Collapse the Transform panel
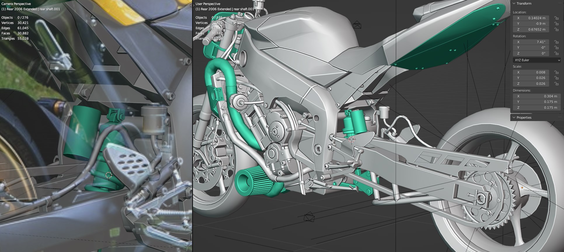The width and height of the screenshot is (564, 252). 514,3
